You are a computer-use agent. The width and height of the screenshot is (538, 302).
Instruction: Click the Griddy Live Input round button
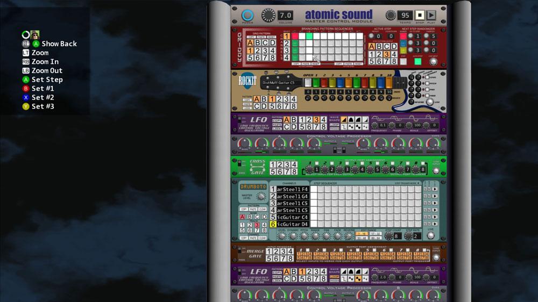[433, 61]
